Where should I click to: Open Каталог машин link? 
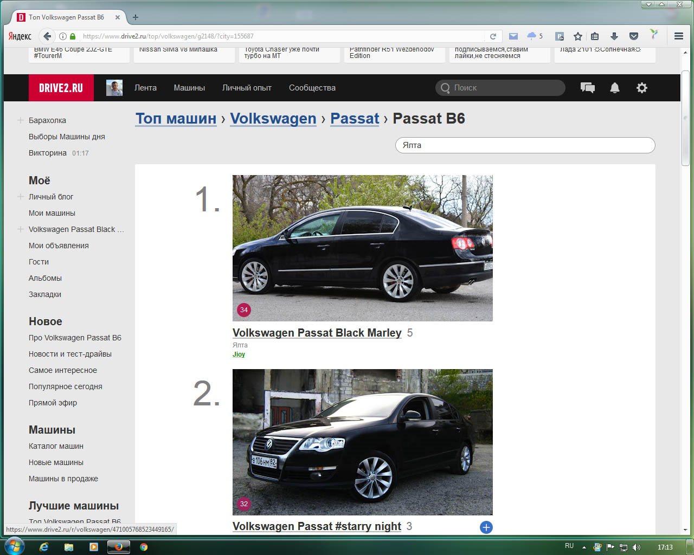click(56, 446)
